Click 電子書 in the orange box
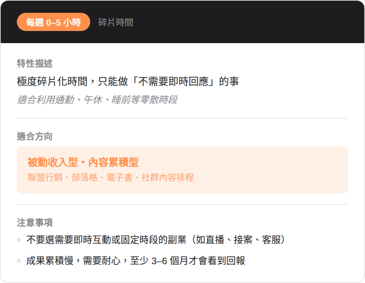Image resolution: width=365 pixels, height=283 pixels. (119, 177)
